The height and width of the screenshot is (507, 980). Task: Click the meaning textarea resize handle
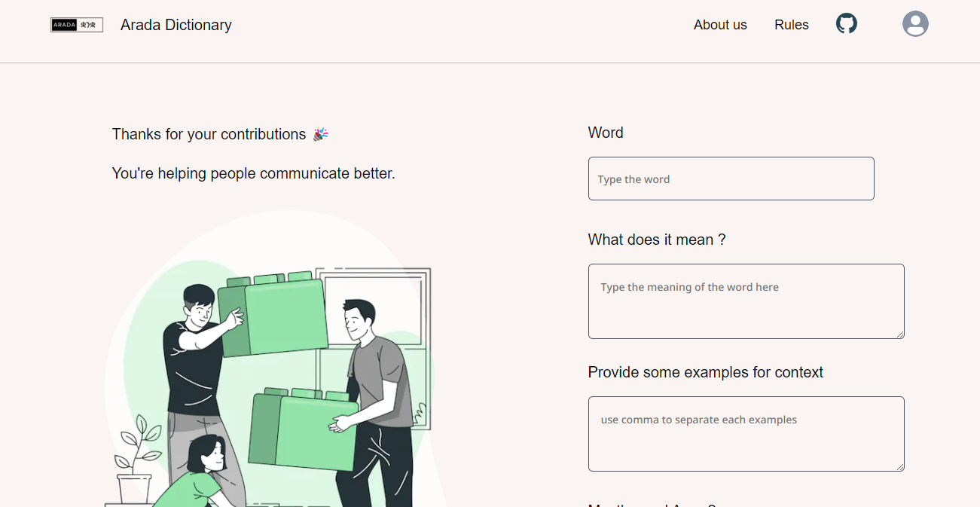(899, 334)
